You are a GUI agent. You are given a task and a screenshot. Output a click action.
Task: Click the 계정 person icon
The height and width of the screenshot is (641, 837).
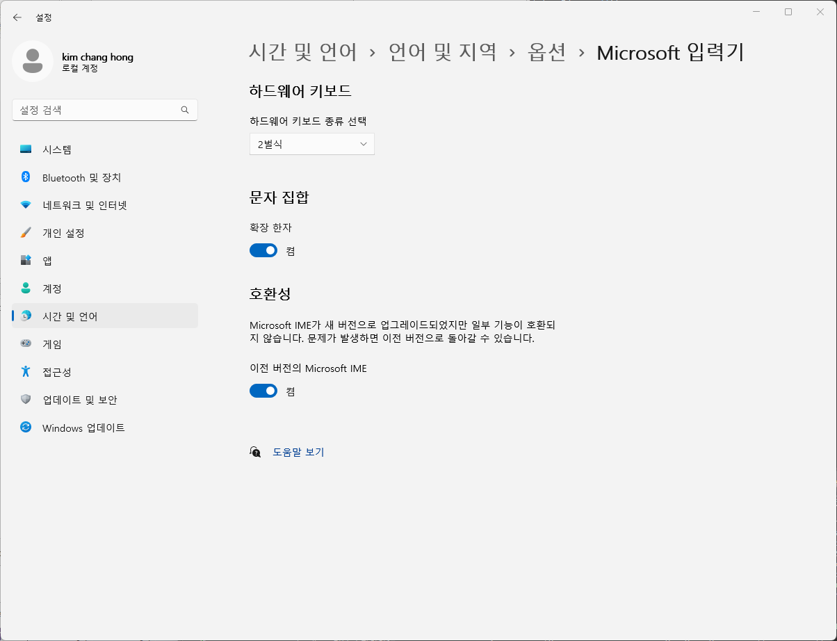coord(26,289)
